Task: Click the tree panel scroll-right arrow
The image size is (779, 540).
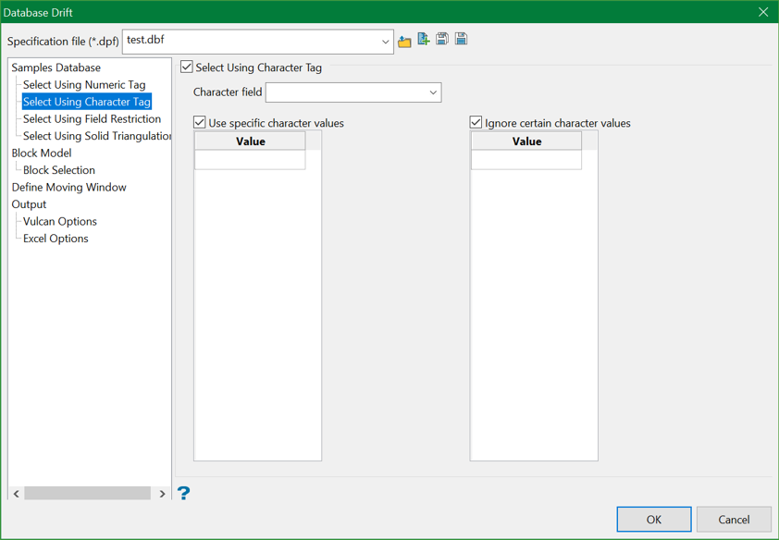Action: pos(162,494)
